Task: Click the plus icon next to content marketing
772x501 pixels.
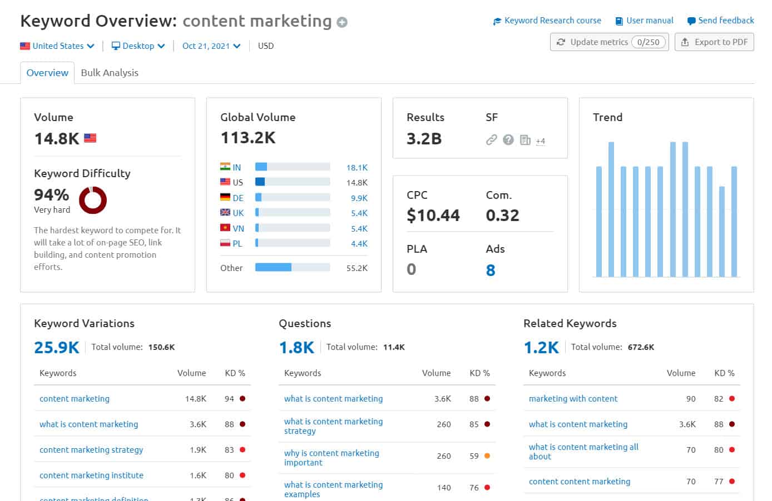Action: pyautogui.click(x=343, y=22)
